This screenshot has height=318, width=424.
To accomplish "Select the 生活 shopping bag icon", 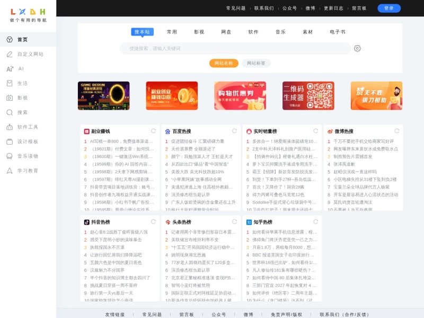I will pyautogui.click(x=10, y=83).
